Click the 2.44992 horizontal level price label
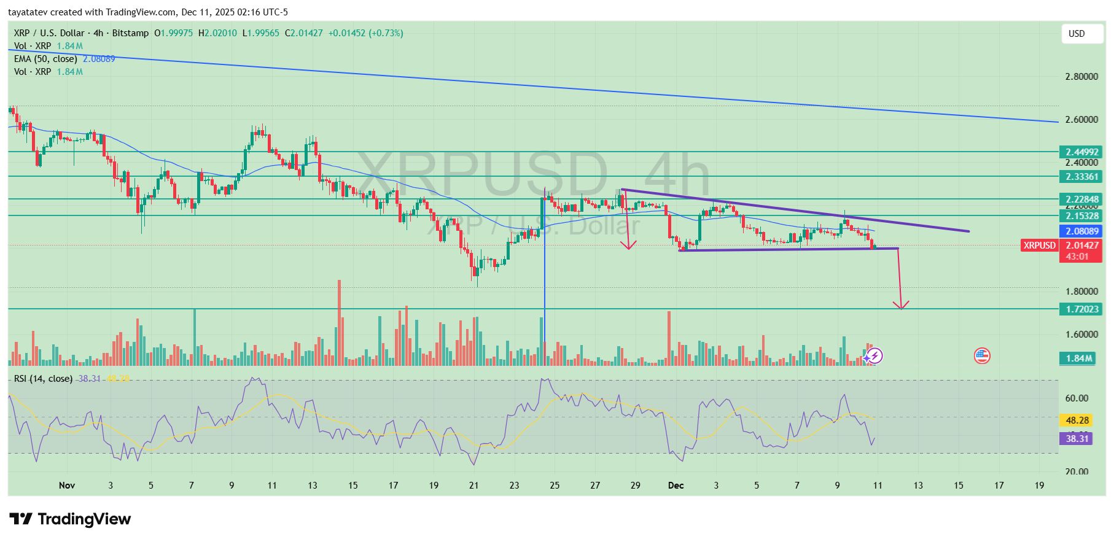 (x=1081, y=152)
